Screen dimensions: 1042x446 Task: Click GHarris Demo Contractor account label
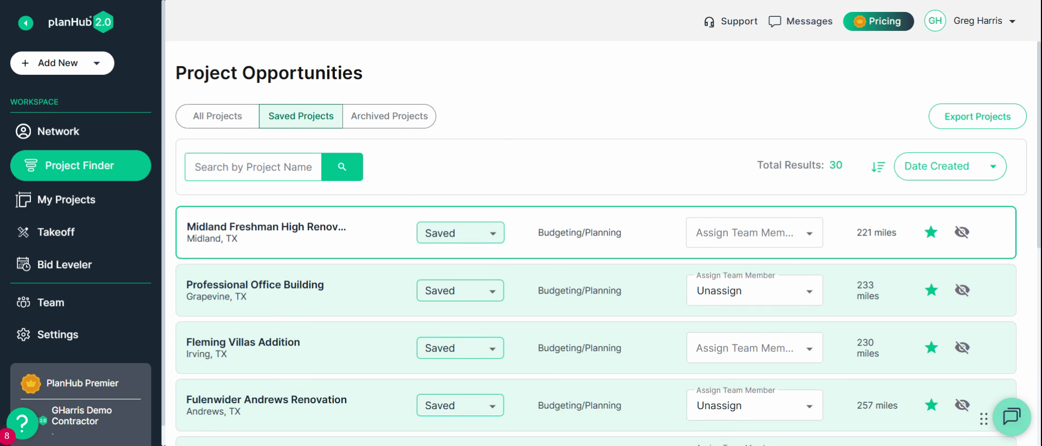81,416
